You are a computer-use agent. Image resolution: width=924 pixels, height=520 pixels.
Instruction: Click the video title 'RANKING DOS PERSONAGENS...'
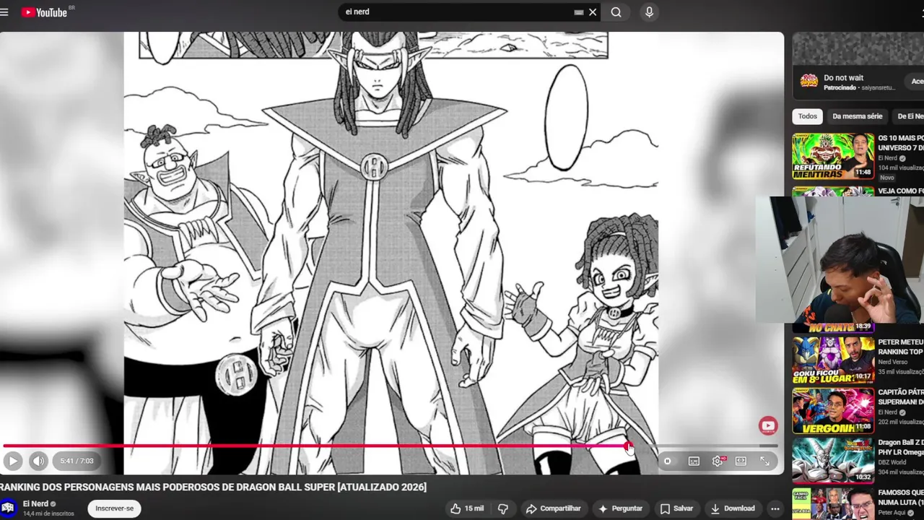(x=213, y=487)
